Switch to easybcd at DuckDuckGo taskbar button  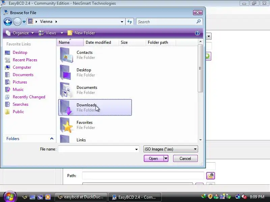(x=81, y=197)
